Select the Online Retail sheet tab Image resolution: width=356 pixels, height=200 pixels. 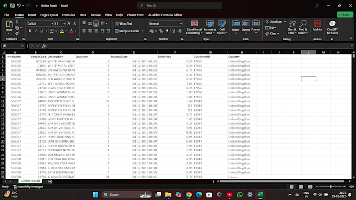coord(30,181)
